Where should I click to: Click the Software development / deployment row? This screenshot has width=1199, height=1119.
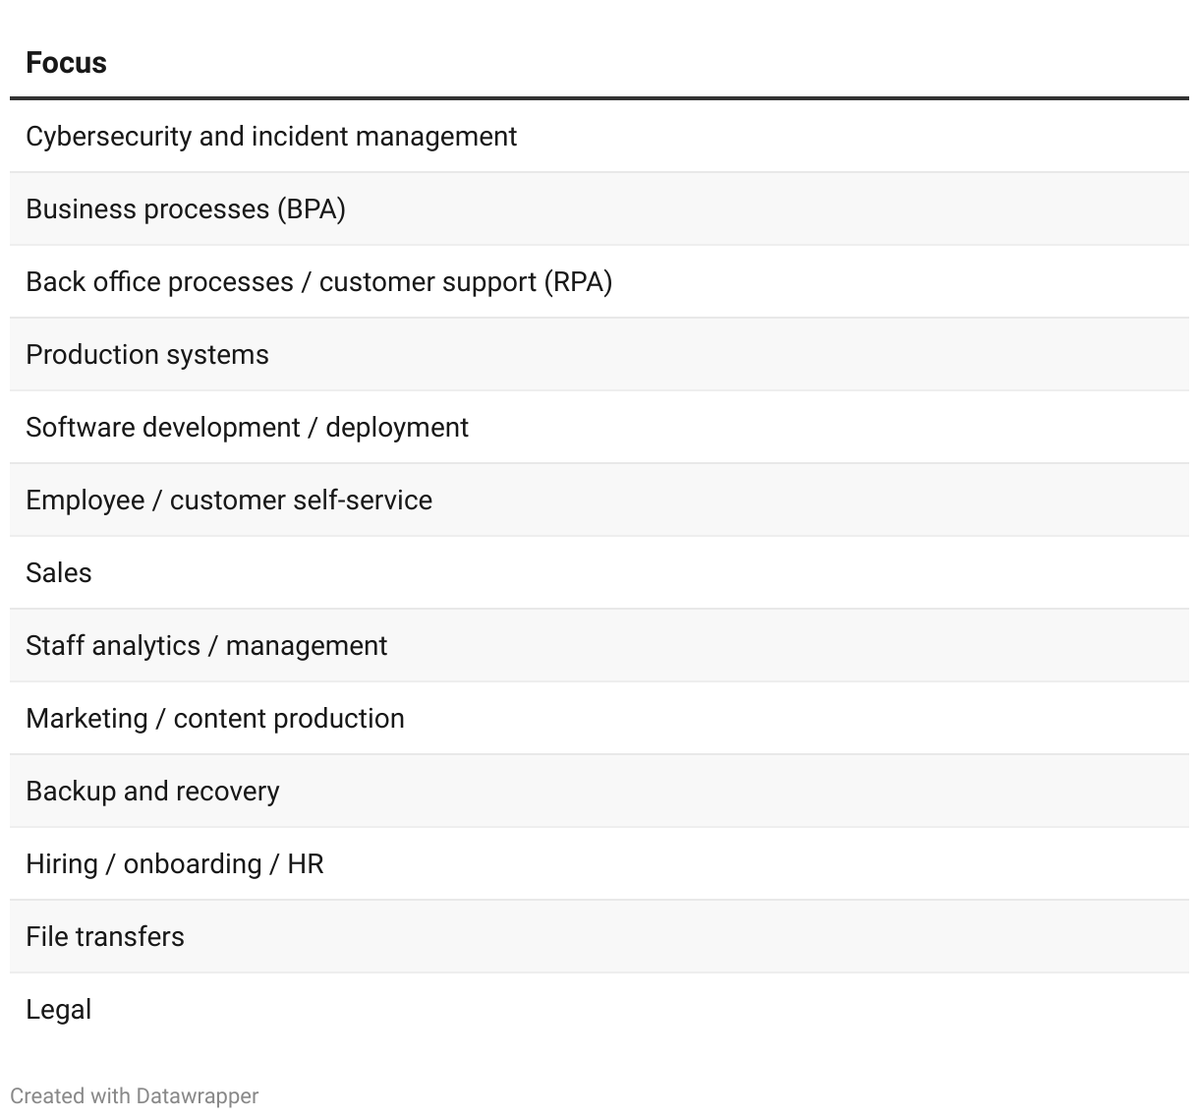pos(247,428)
